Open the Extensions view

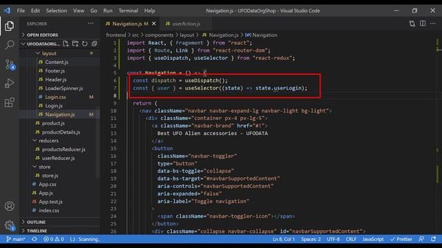pyautogui.click(x=9, y=102)
